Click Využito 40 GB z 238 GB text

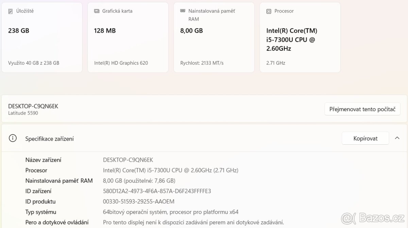tap(33, 63)
